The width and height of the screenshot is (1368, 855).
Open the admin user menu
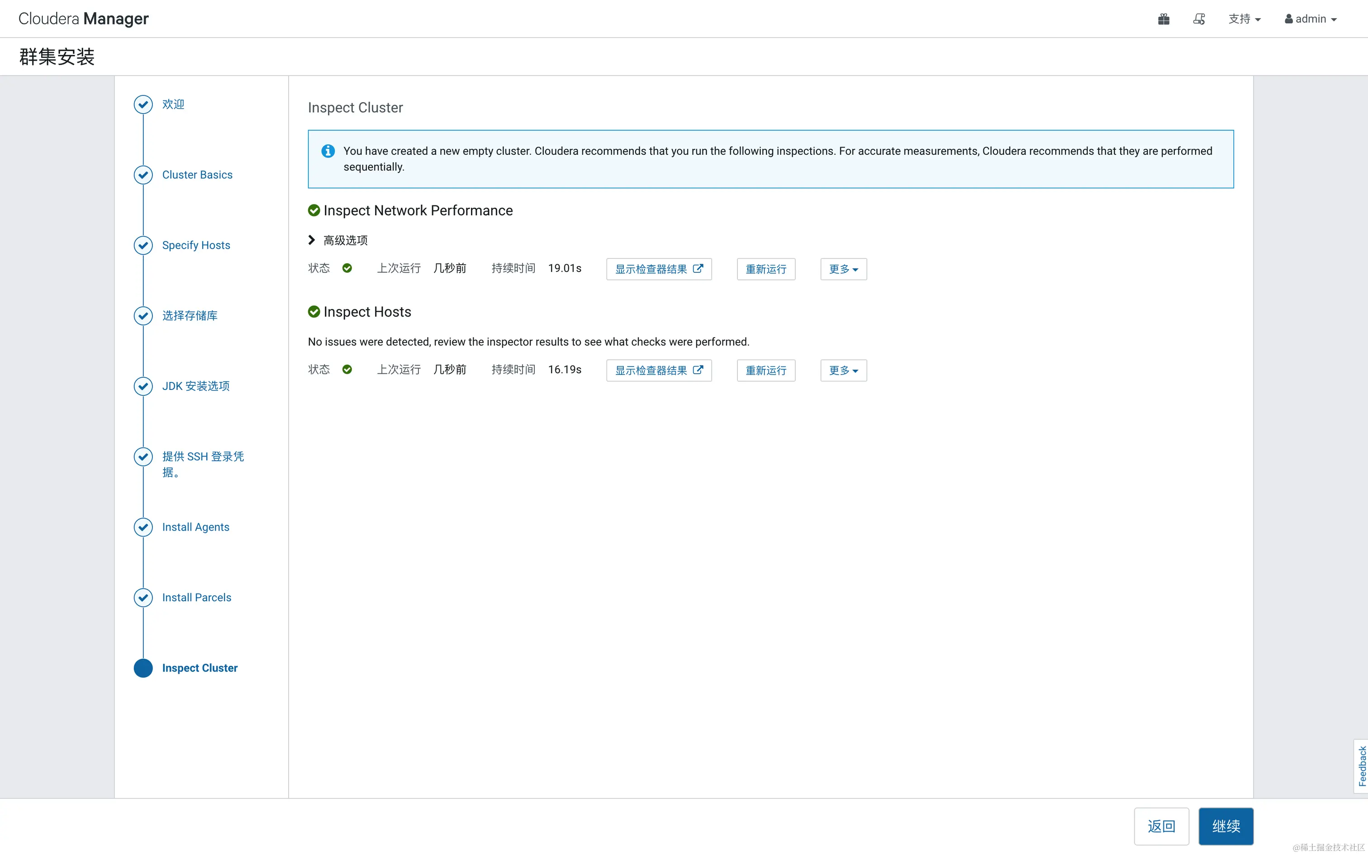[1311, 19]
